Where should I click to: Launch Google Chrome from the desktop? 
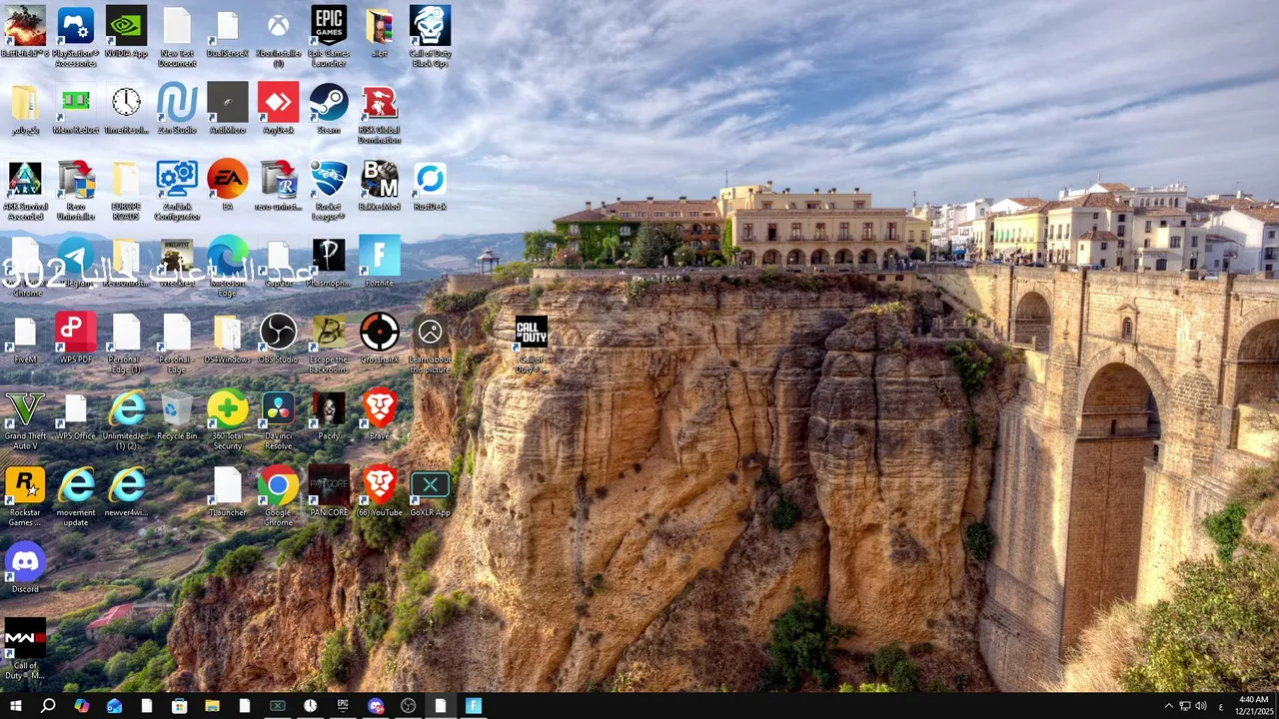[x=279, y=496]
